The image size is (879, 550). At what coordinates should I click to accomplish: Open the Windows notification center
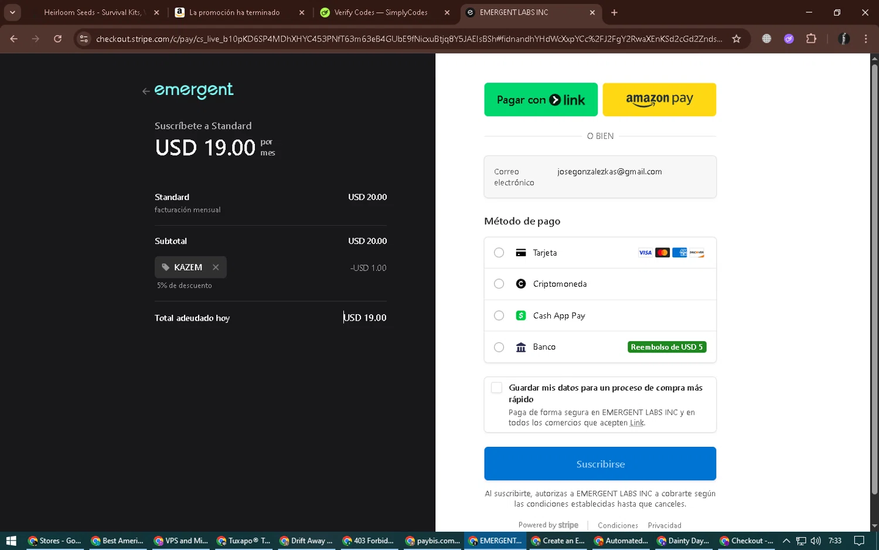click(x=859, y=541)
